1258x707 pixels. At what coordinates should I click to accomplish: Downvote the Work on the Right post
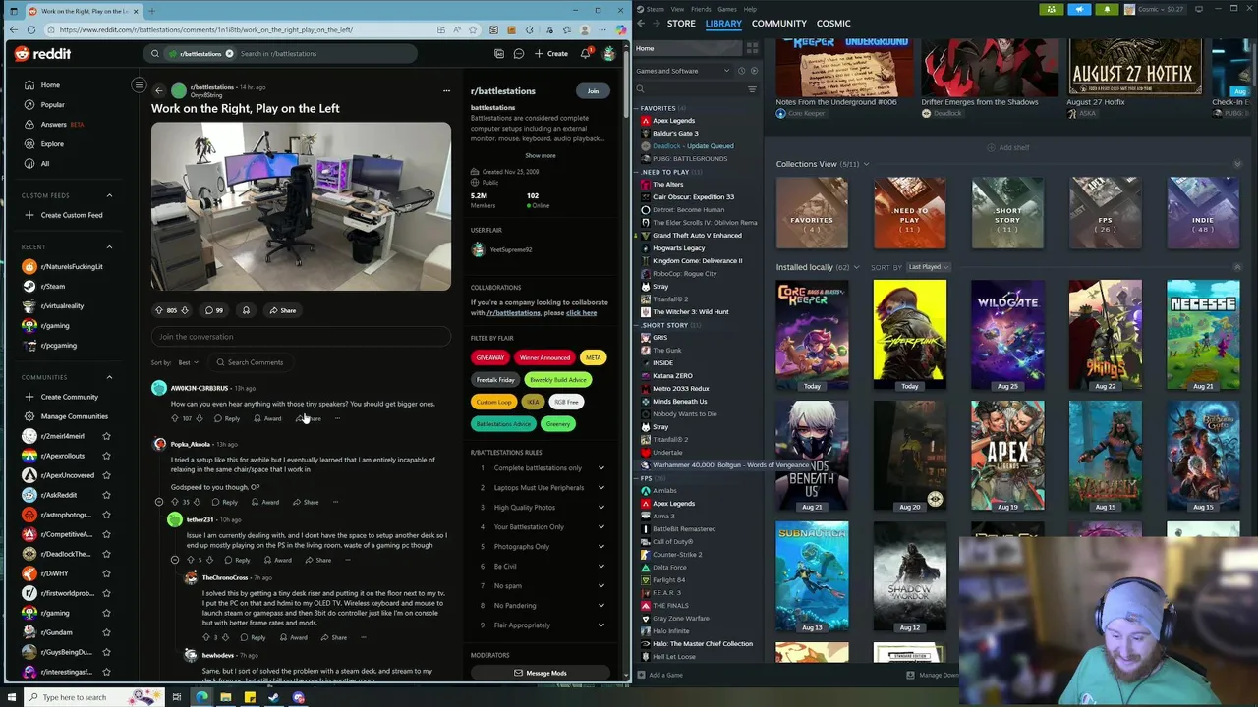tap(184, 310)
